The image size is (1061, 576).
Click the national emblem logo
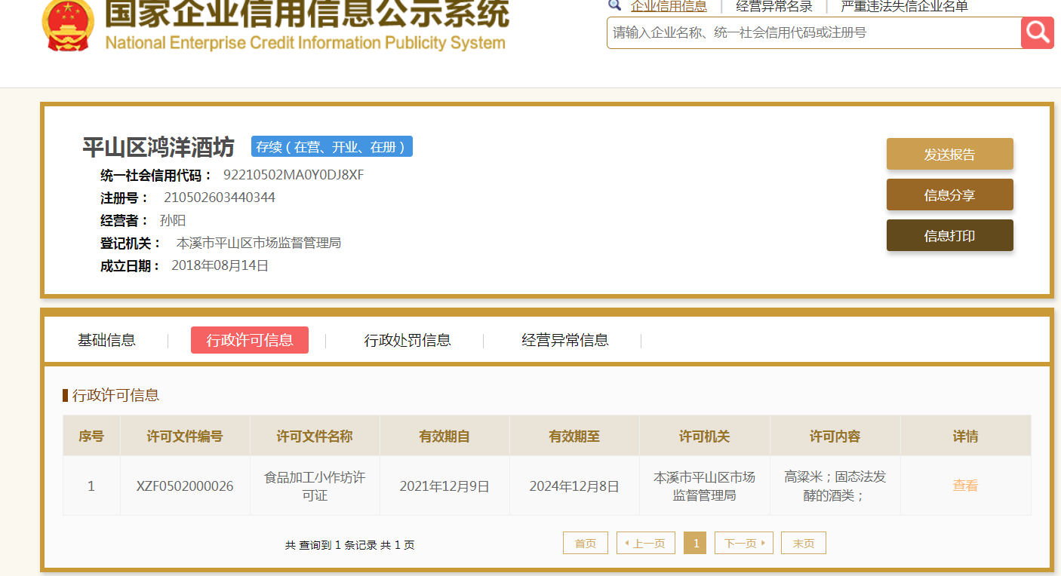(x=69, y=25)
